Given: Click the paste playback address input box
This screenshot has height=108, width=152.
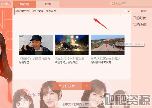Looking at the screenshot, I should pyautogui.click(x=68, y=11).
